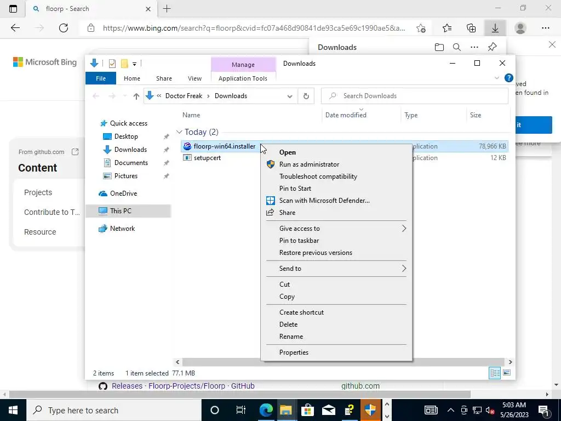The image size is (561, 421).
Task: Sort by Date modified column
Action: [346, 115]
